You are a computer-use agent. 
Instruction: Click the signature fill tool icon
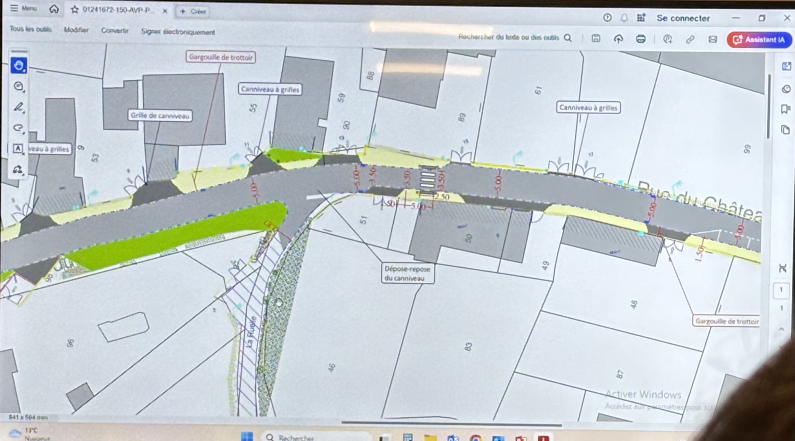coord(18,169)
